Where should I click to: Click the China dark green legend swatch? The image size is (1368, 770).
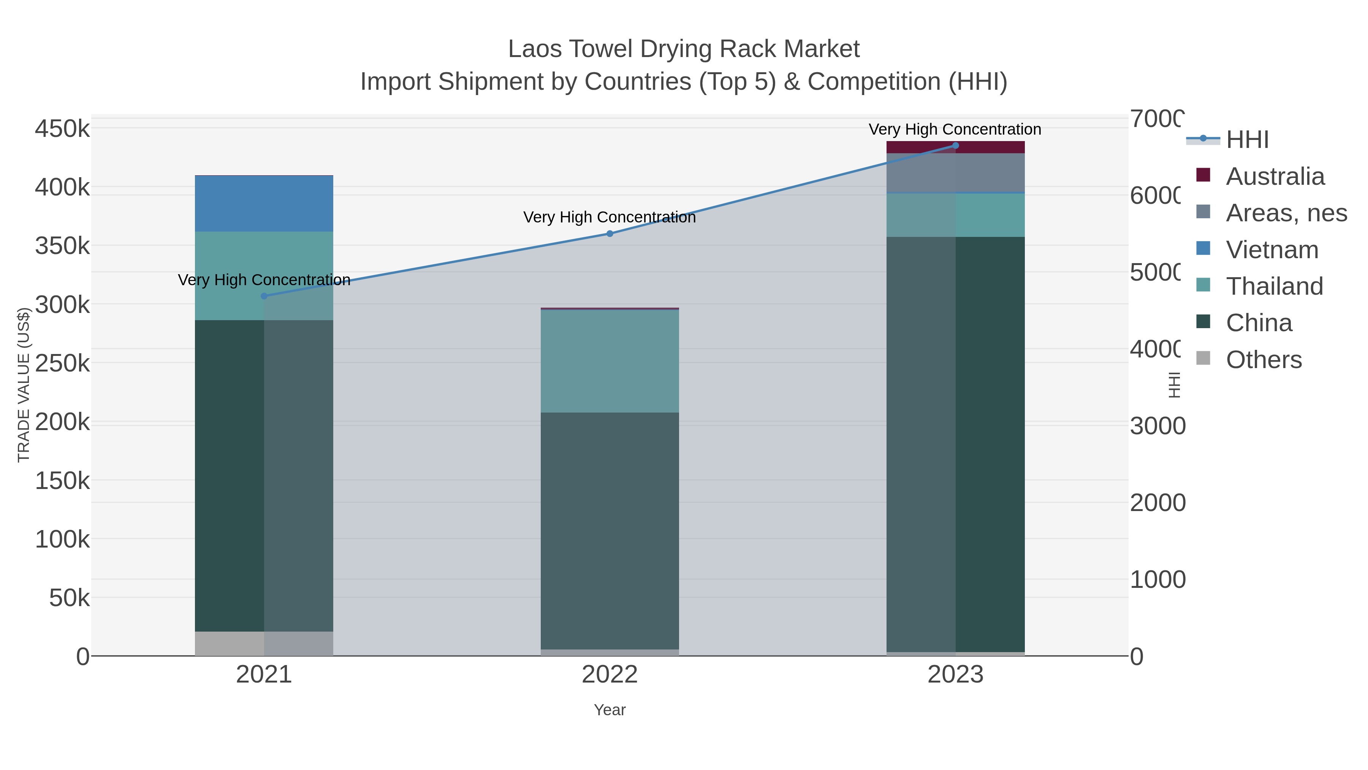pyautogui.click(x=1203, y=321)
